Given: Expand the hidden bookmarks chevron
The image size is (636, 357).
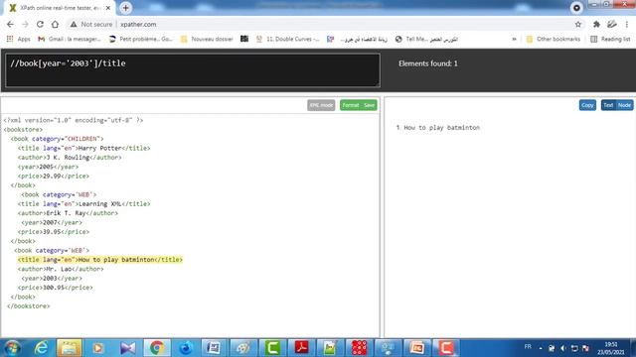Looking at the screenshot, I should click(514, 39).
